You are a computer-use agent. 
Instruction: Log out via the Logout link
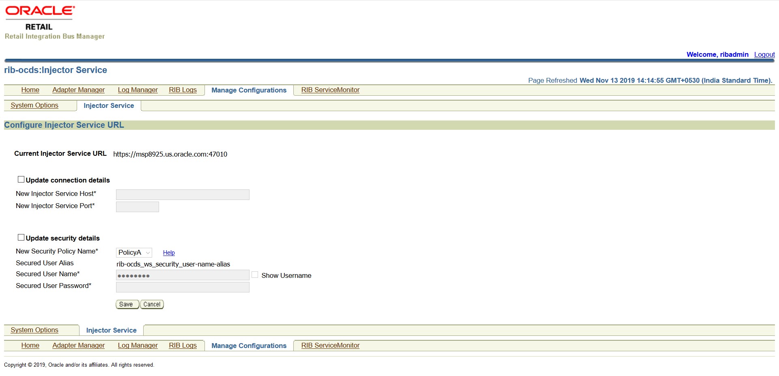point(764,54)
